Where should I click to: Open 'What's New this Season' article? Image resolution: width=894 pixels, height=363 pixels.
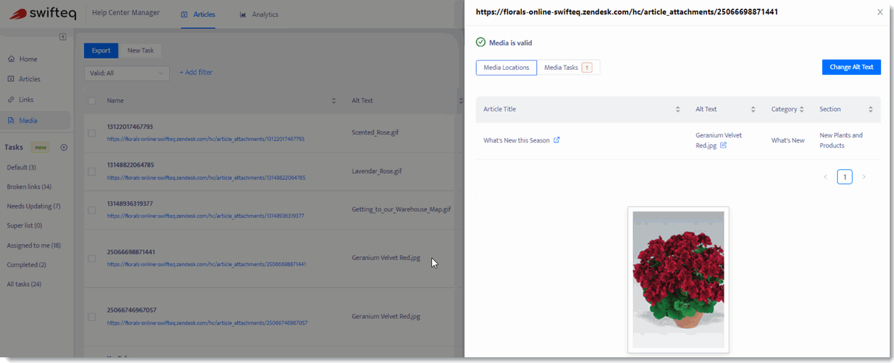point(516,140)
